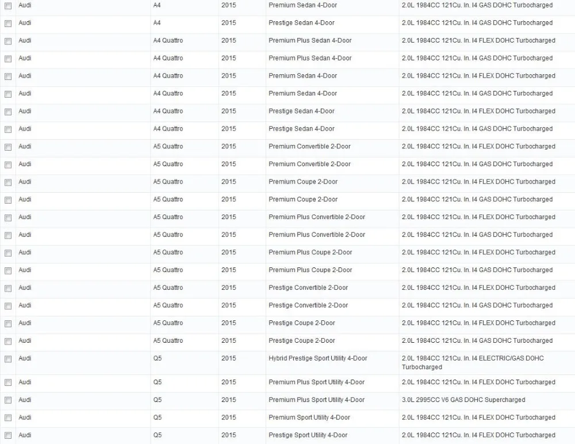
Task: Click 'Audi' in the A4 Prestige Sedan row
Action: pyautogui.click(x=25, y=23)
